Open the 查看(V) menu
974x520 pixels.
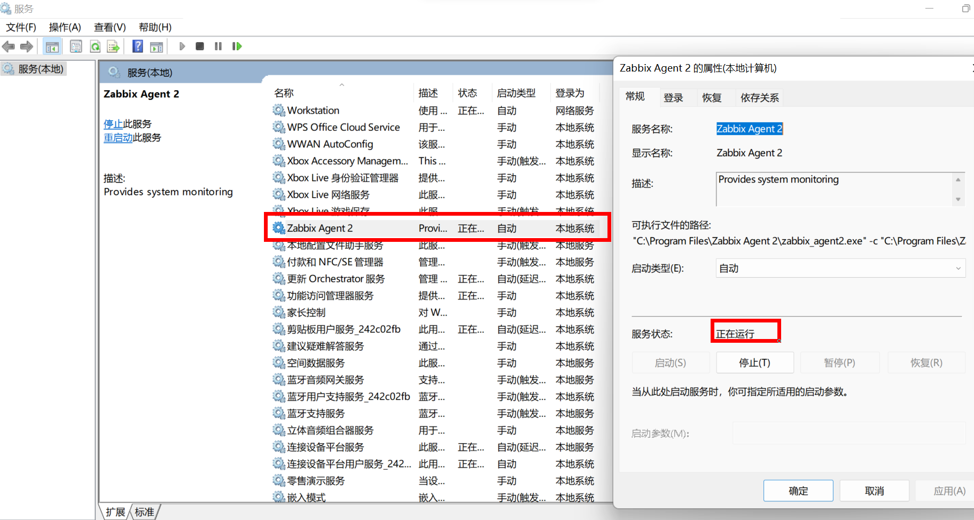[x=110, y=27]
